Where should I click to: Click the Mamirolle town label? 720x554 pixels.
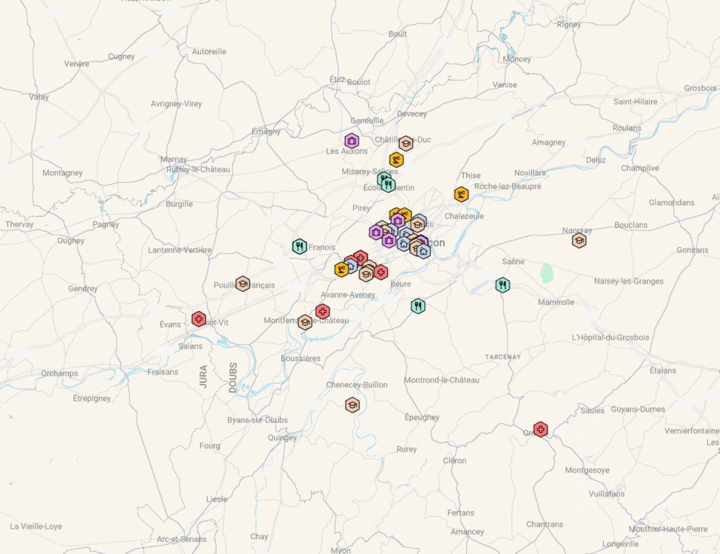[x=556, y=302]
